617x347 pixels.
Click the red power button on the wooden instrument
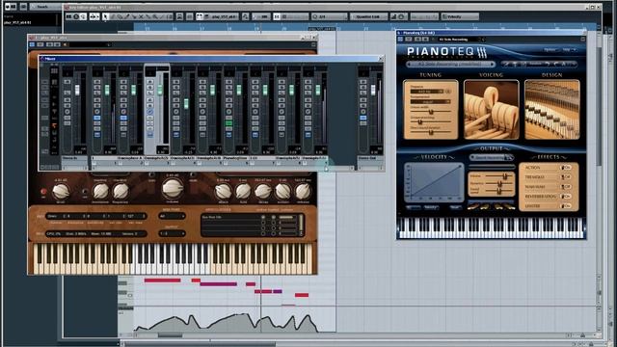43,191
